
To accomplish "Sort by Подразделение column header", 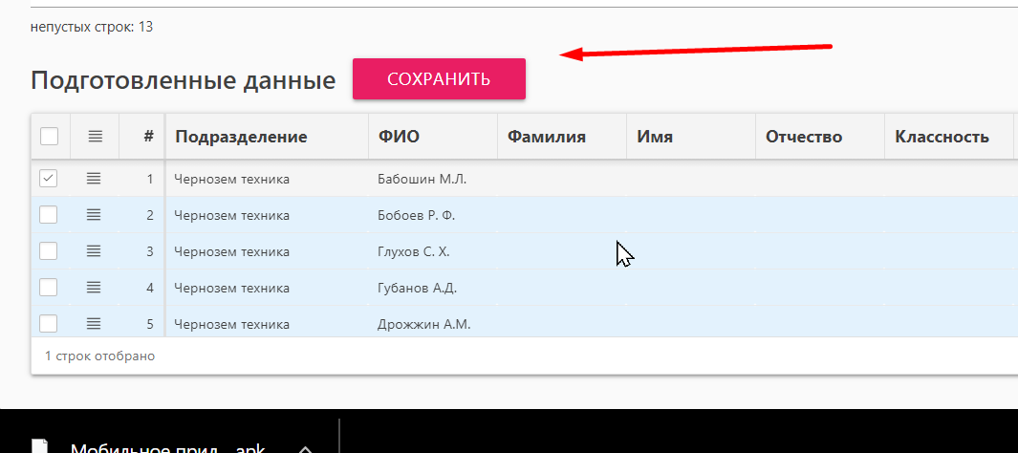I will coord(241,137).
